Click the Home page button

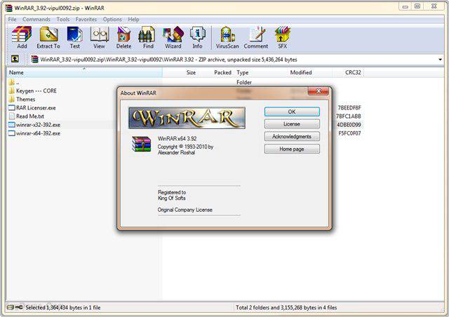[292, 149]
